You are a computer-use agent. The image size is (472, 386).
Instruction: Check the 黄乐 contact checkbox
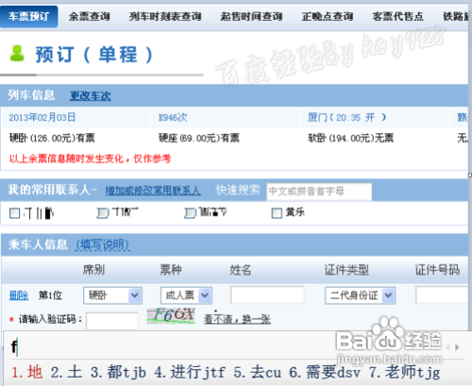tap(277, 213)
